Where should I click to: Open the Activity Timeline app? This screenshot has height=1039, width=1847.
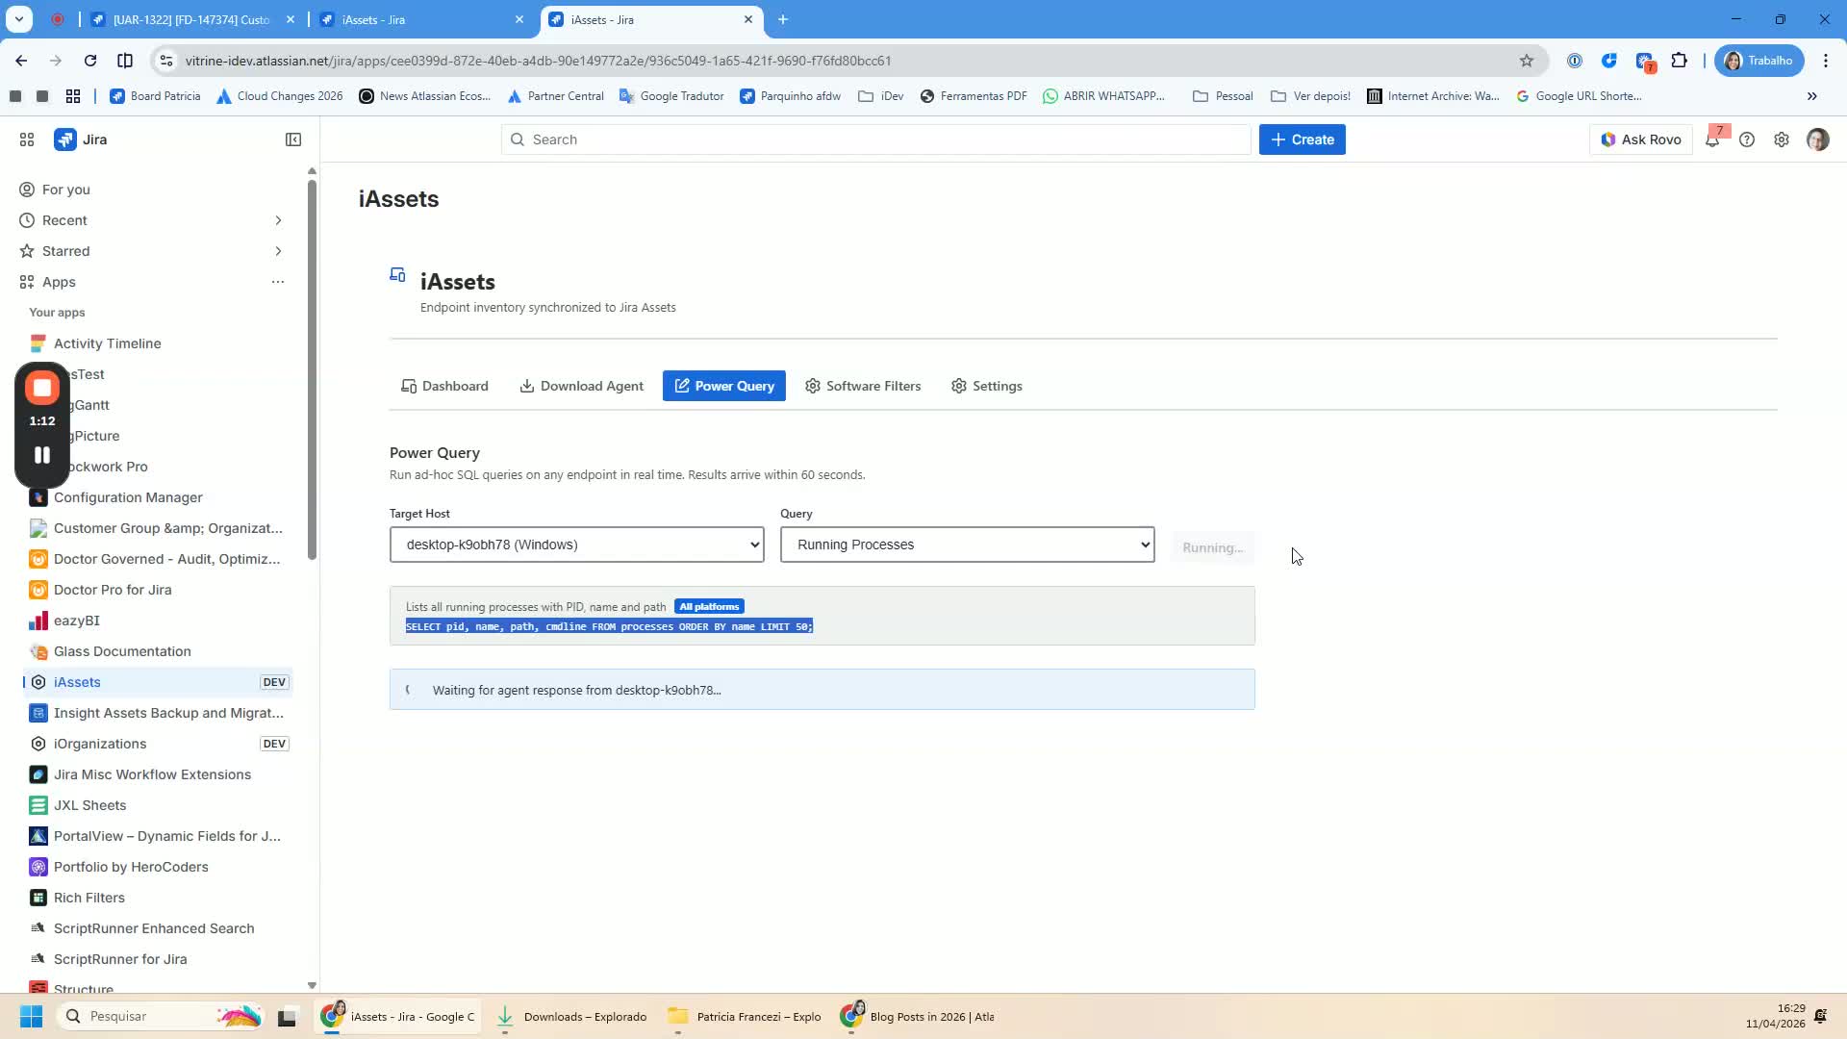click(108, 343)
